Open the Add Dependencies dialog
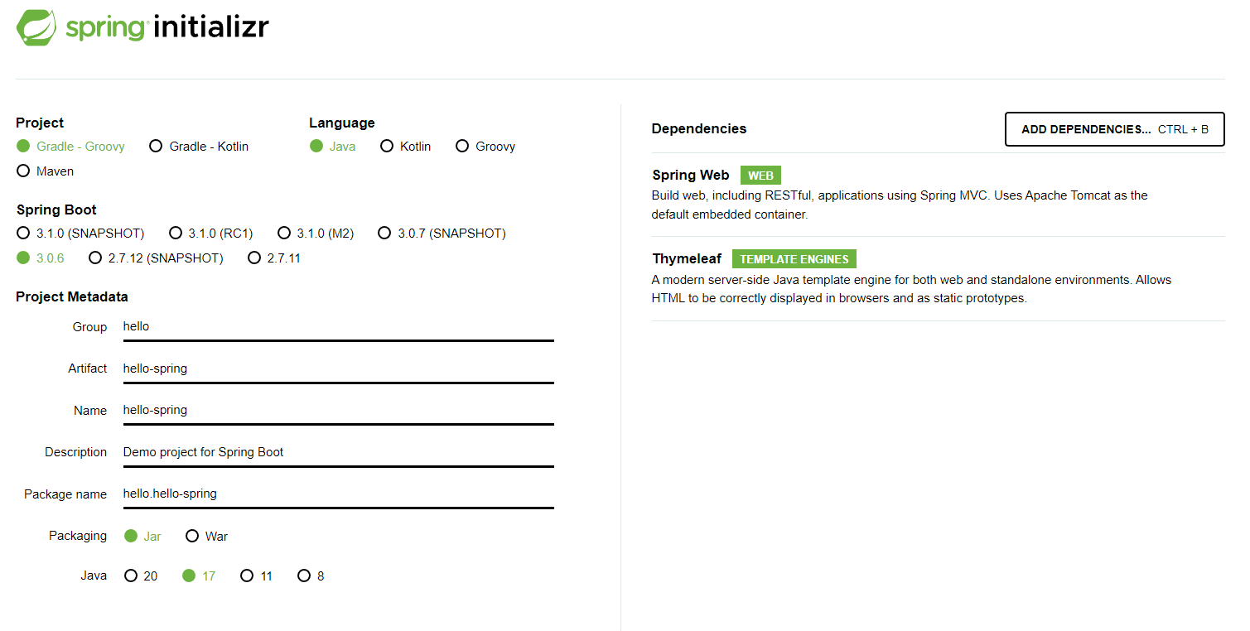This screenshot has height=631, width=1250. click(1114, 129)
